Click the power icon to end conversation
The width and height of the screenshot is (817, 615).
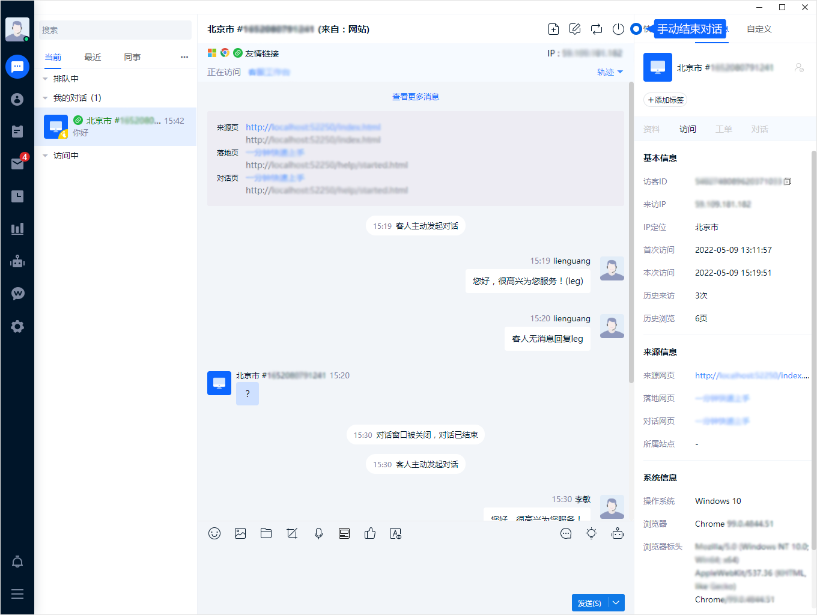618,29
